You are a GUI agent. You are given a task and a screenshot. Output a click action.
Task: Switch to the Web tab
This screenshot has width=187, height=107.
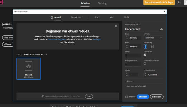[x=112, y=17]
